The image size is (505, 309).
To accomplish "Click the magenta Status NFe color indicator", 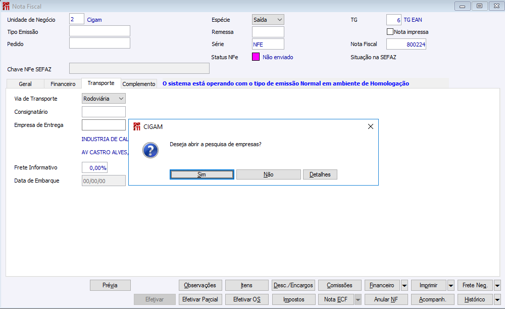I will (x=256, y=57).
